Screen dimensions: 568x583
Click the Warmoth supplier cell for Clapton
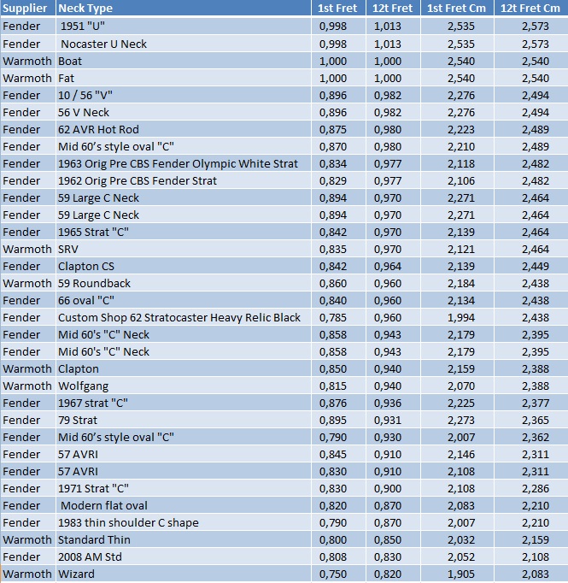click(28, 368)
